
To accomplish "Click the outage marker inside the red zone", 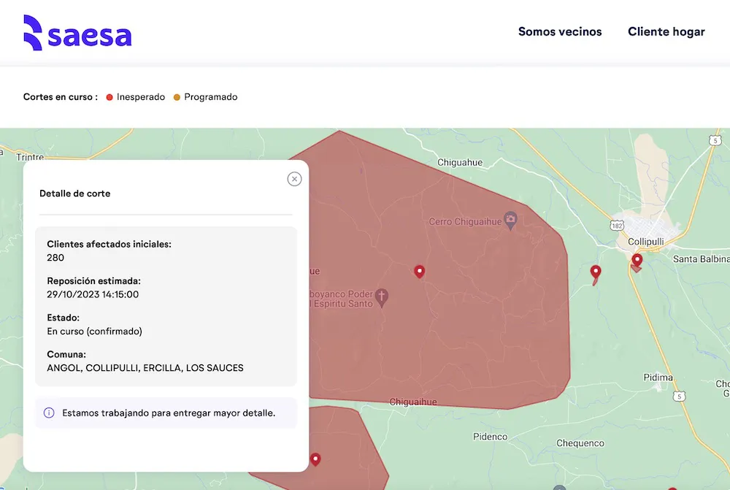I will point(420,271).
